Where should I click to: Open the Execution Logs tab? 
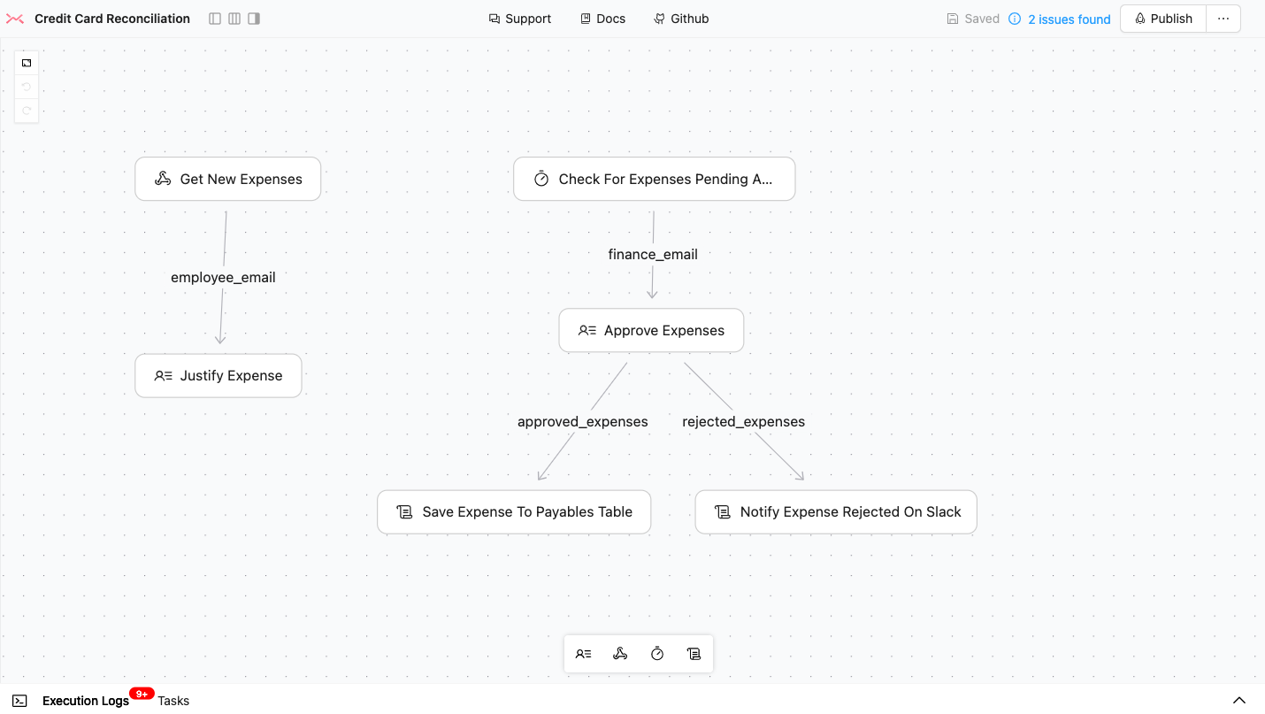click(x=86, y=701)
